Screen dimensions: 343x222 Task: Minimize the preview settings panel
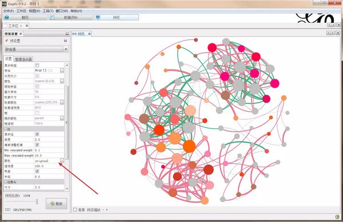67,34
